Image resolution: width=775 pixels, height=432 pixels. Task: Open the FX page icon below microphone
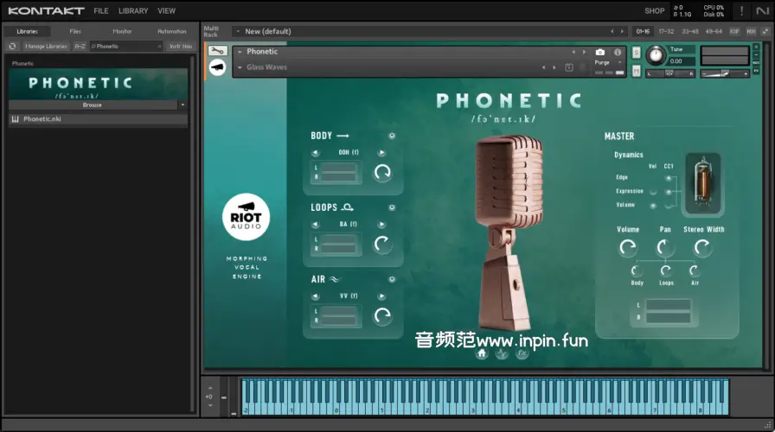tap(522, 353)
